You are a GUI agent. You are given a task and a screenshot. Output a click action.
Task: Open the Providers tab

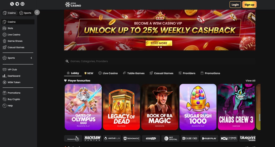pos(187,73)
